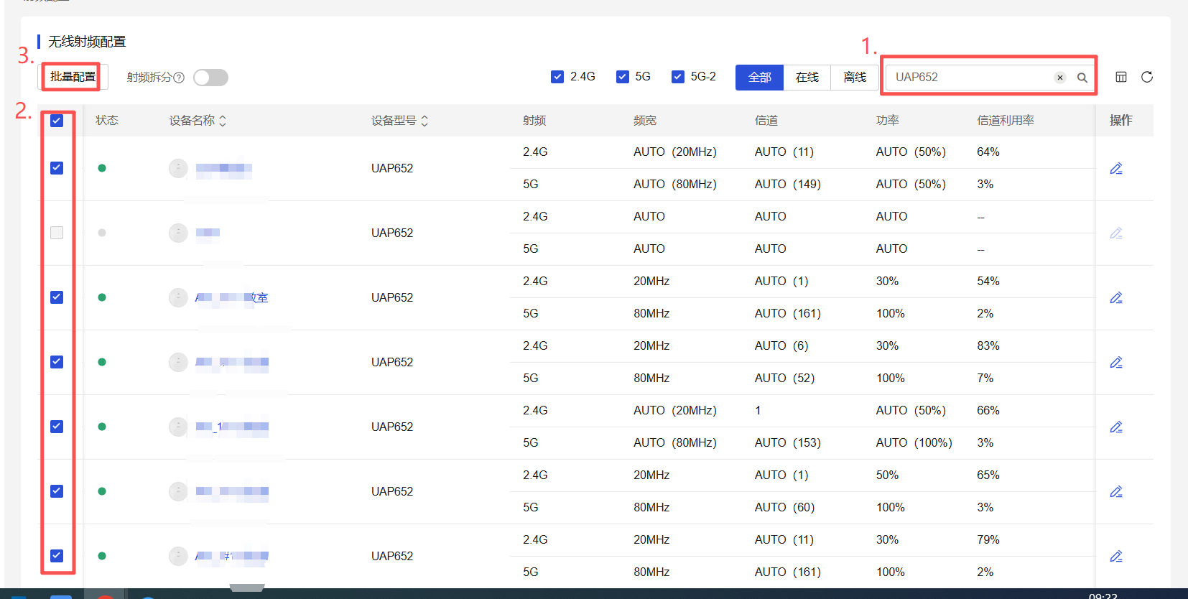Uncheck the 2.4G filter checkbox

tap(557, 77)
